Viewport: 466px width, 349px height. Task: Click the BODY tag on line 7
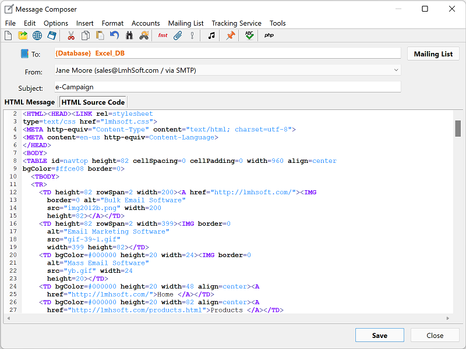(35, 153)
